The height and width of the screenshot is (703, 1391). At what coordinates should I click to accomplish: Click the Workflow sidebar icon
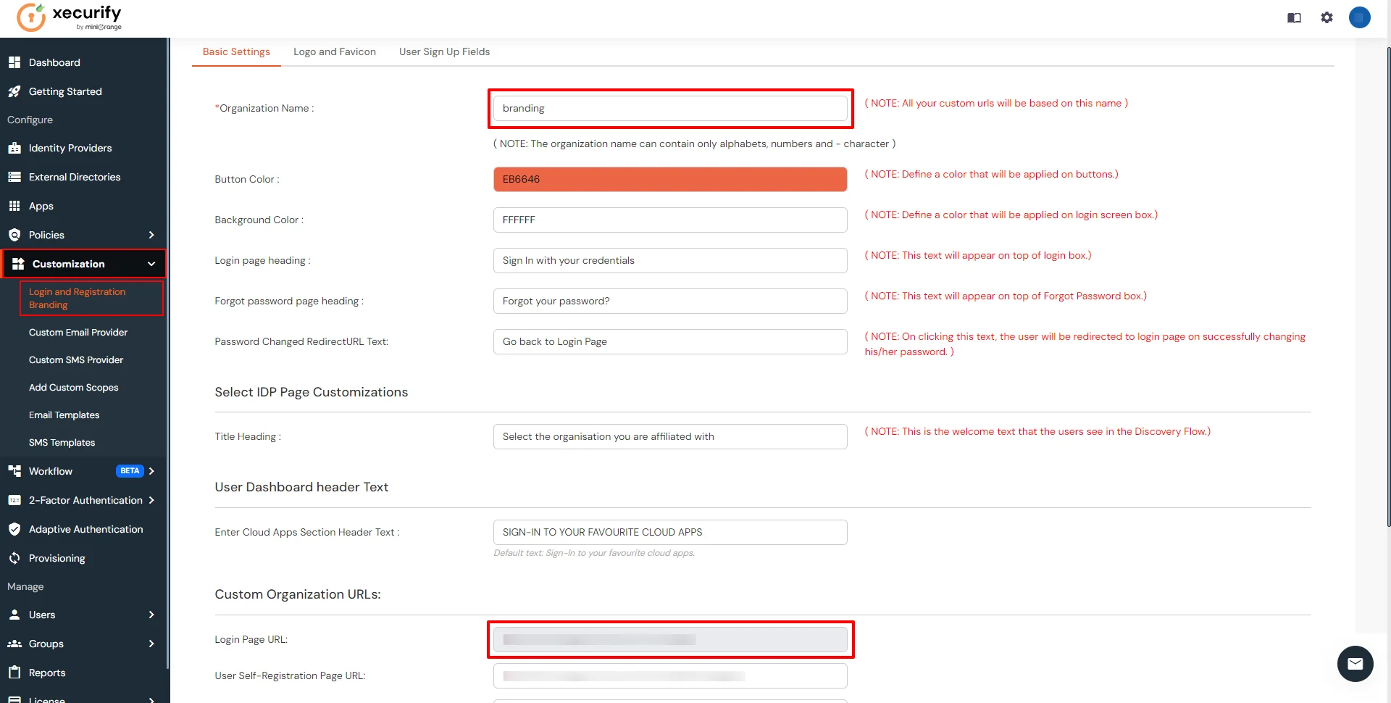pyautogui.click(x=14, y=471)
